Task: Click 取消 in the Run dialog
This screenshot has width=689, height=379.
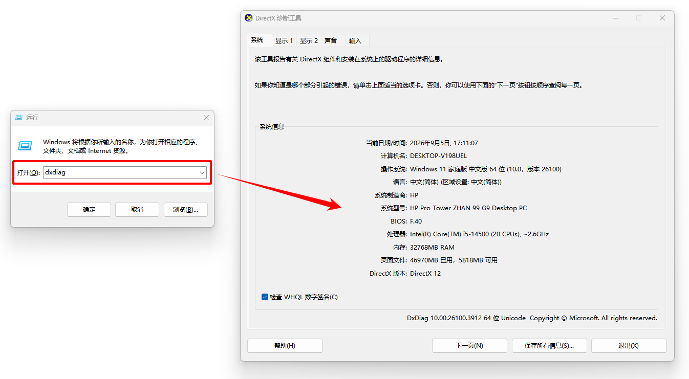Action: pyautogui.click(x=137, y=210)
